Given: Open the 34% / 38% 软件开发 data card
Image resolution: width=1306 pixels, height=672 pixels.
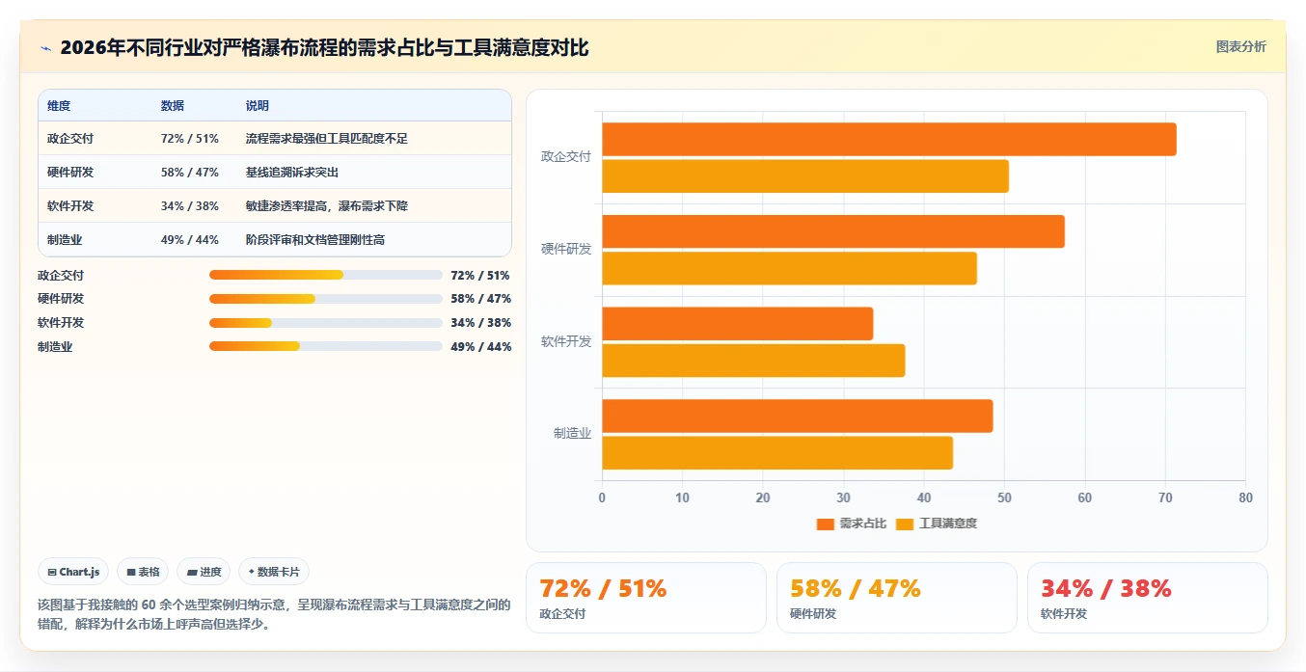Looking at the screenshot, I should pyautogui.click(x=1148, y=598).
